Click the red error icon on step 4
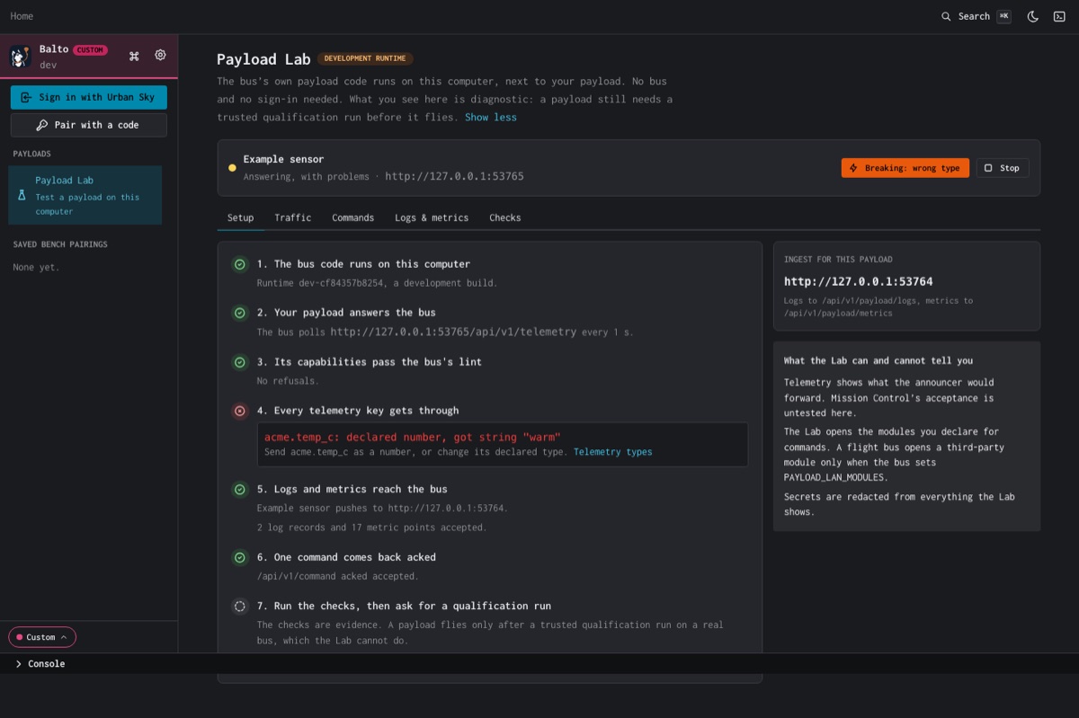 click(240, 411)
